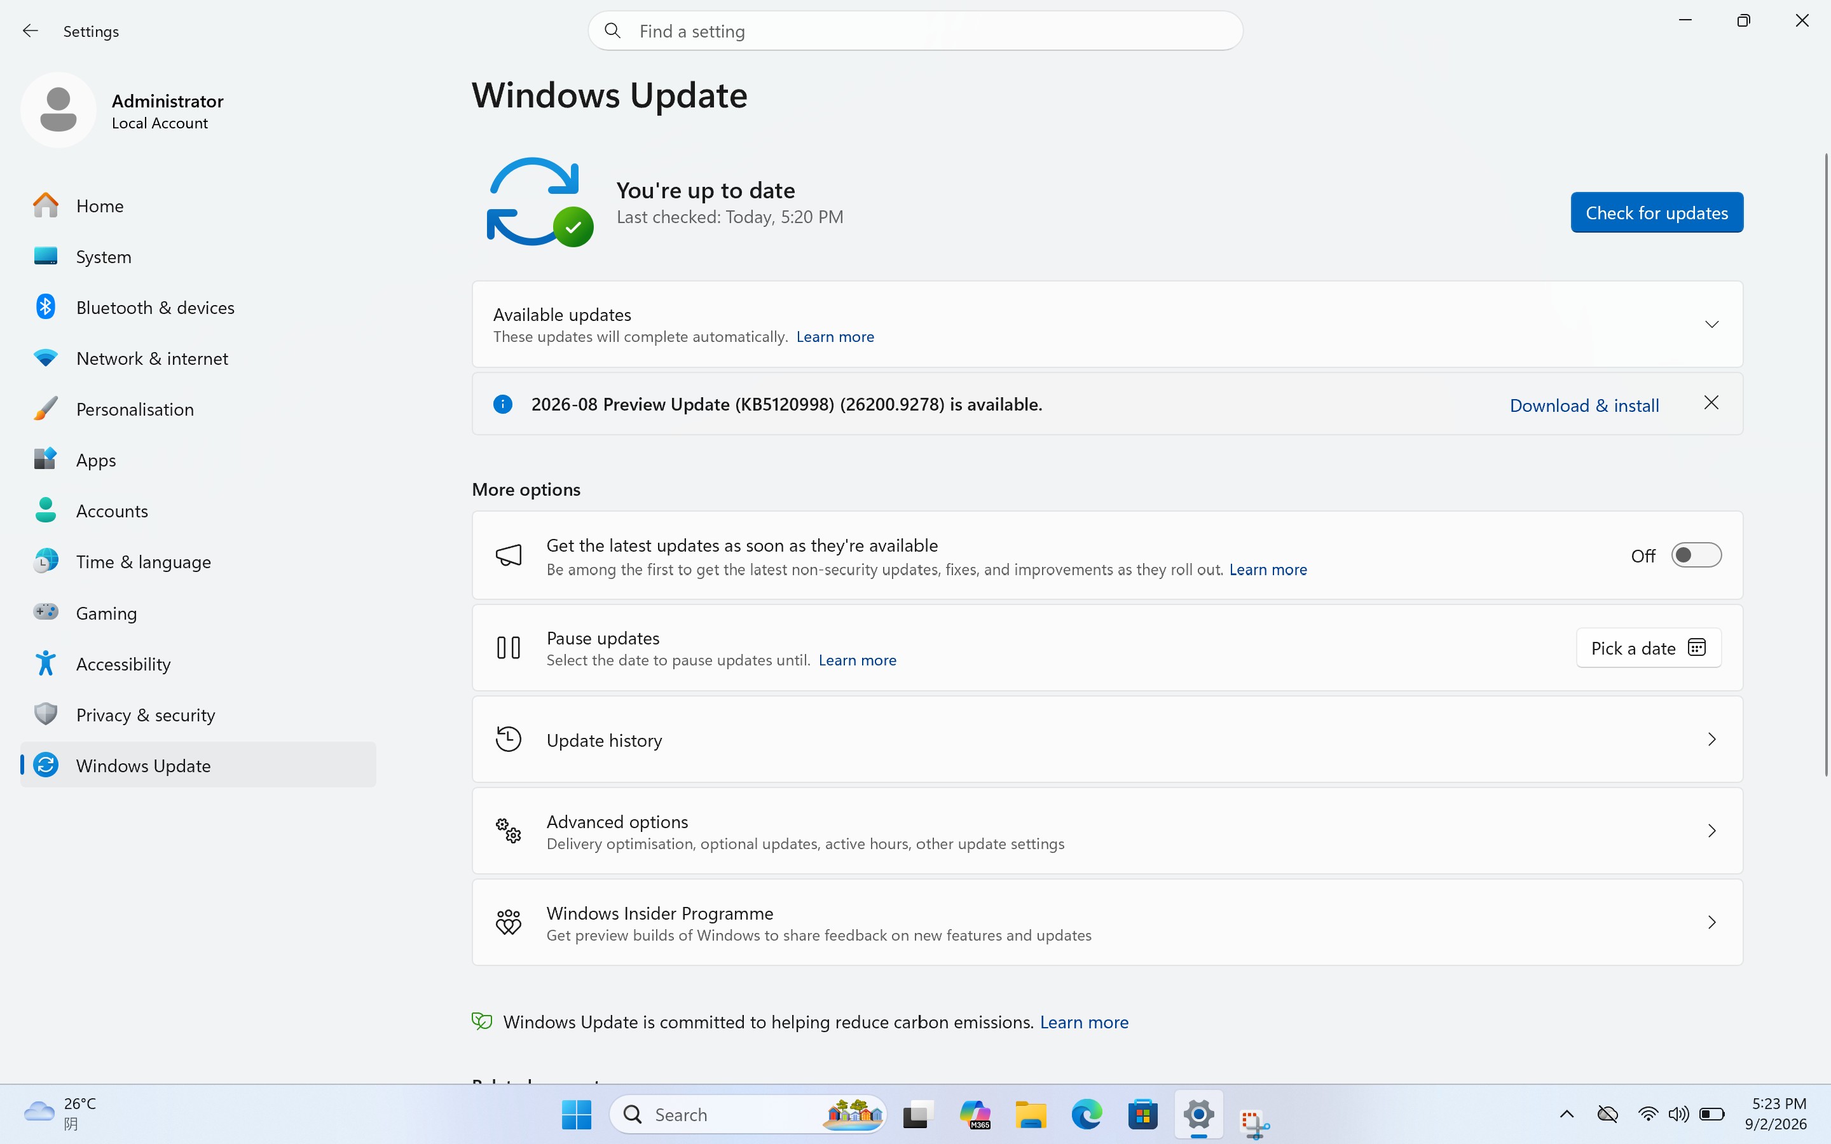Click the Check for updates button
This screenshot has height=1144, width=1831.
(x=1656, y=213)
